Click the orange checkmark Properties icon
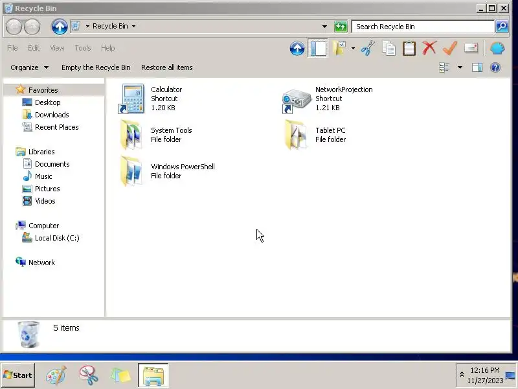Screen dimensions: 518x389 click(x=450, y=48)
